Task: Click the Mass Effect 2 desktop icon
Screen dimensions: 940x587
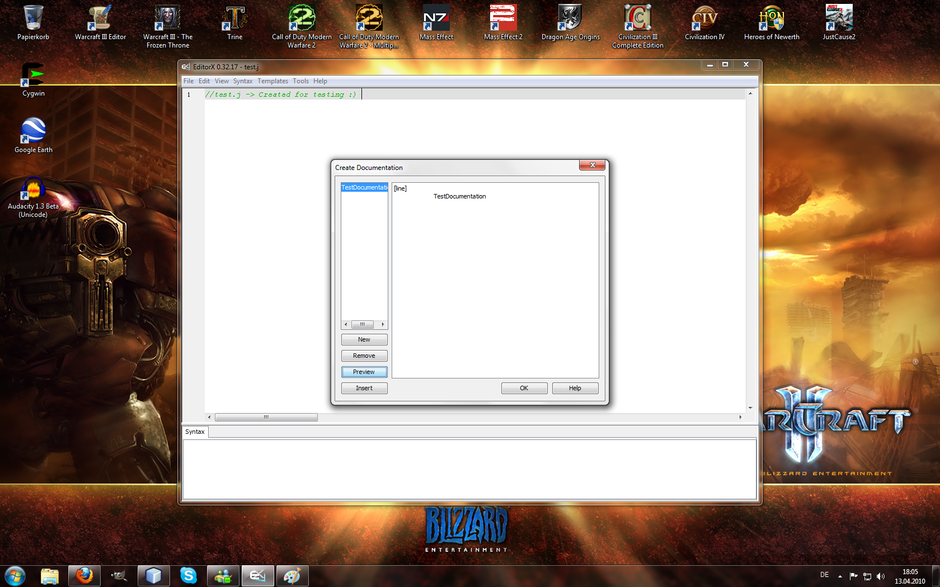Action: tap(503, 22)
